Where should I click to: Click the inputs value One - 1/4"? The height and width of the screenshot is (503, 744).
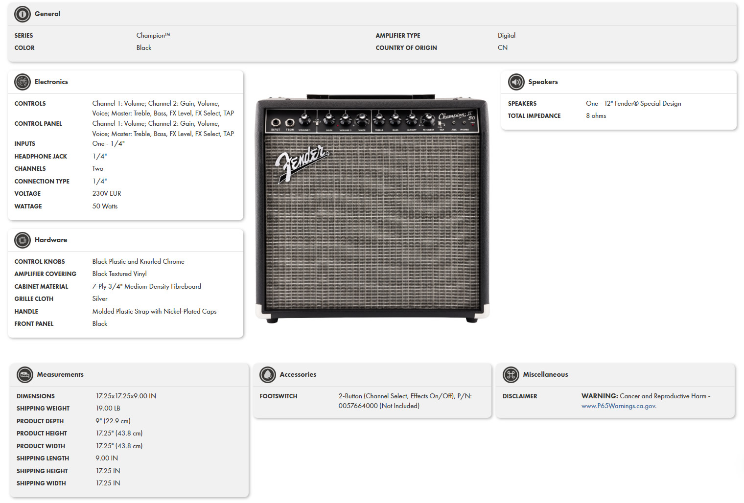coord(109,143)
